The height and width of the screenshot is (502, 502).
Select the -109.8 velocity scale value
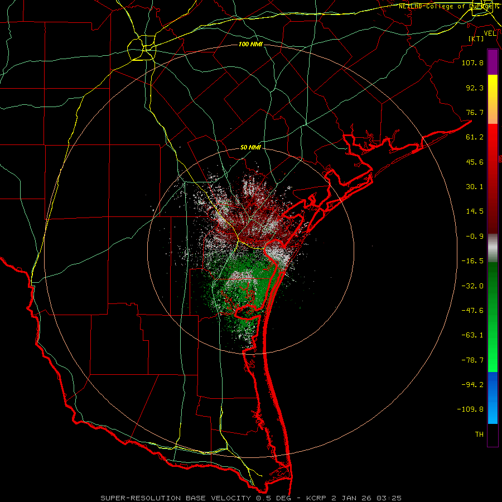470,409
